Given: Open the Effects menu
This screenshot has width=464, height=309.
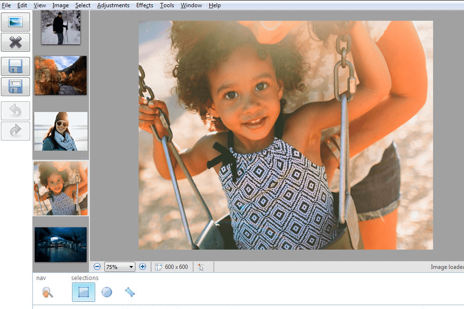Looking at the screenshot, I should (x=145, y=5).
